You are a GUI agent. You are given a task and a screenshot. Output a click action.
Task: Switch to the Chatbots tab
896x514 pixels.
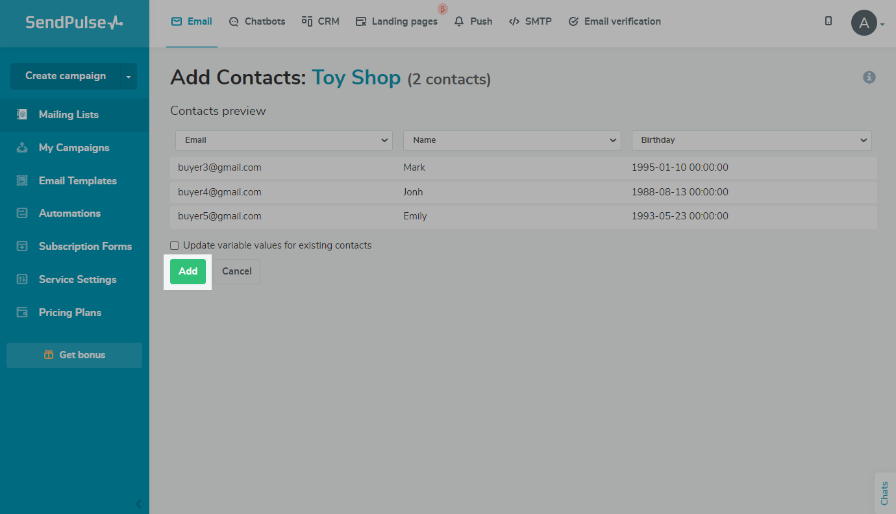point(257,21)
